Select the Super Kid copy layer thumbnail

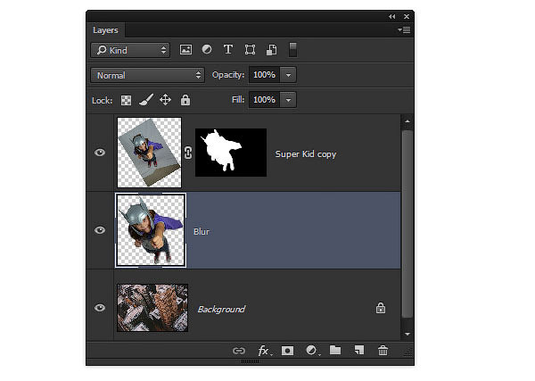149,153
